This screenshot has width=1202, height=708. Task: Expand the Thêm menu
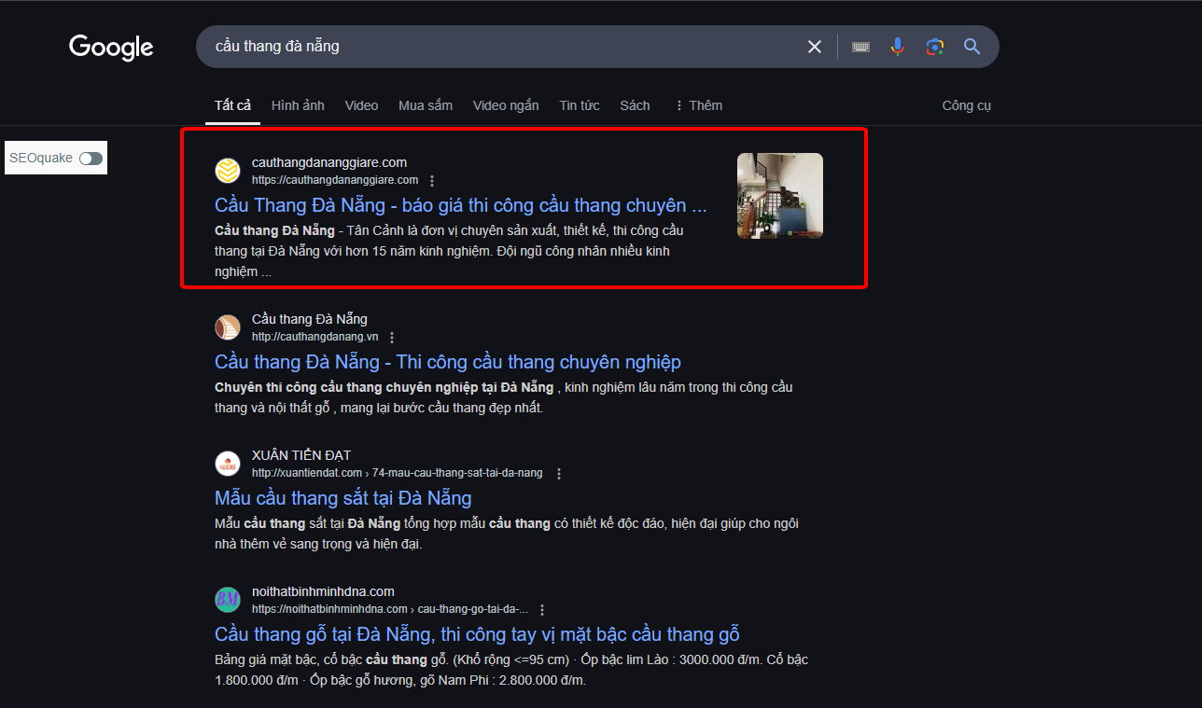(x=698, y=105)
